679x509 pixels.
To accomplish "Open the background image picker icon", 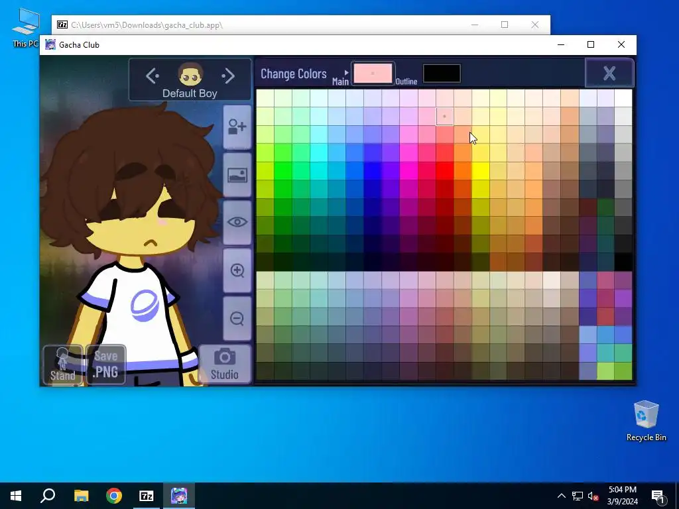I will point(237,175).
